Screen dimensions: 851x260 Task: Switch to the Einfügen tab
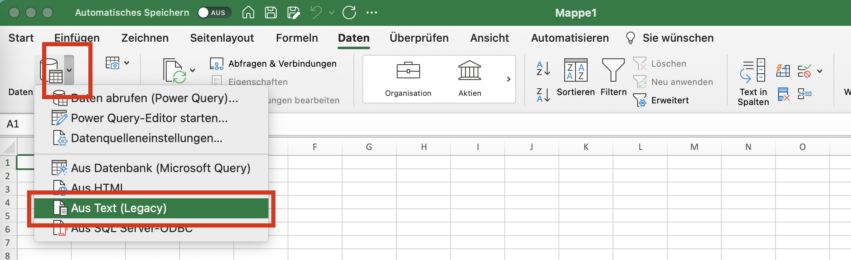[x=77, y=38]
